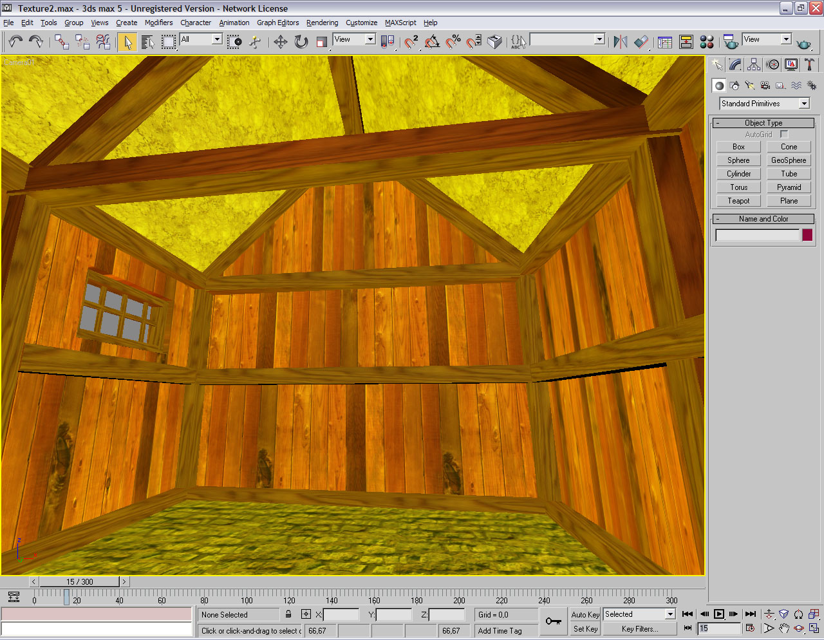Screen dimensions: 824x640
Task: Click the Undo arrow in toolbar
Action: coord(15,42)
